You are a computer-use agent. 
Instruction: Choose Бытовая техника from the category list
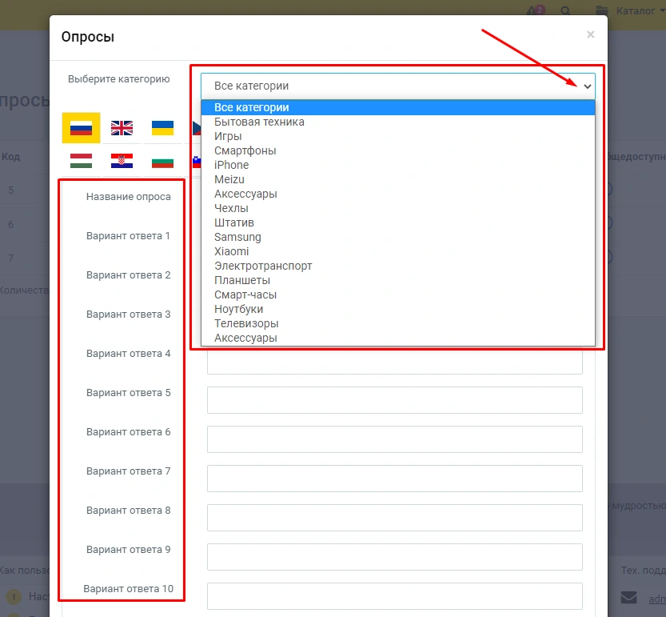coord(259,122)
